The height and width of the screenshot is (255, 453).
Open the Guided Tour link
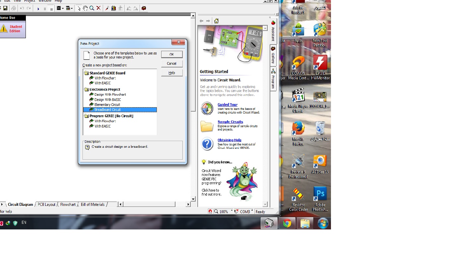point(227,105)
